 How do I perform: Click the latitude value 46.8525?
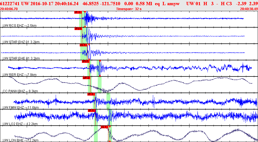(90, 4)
